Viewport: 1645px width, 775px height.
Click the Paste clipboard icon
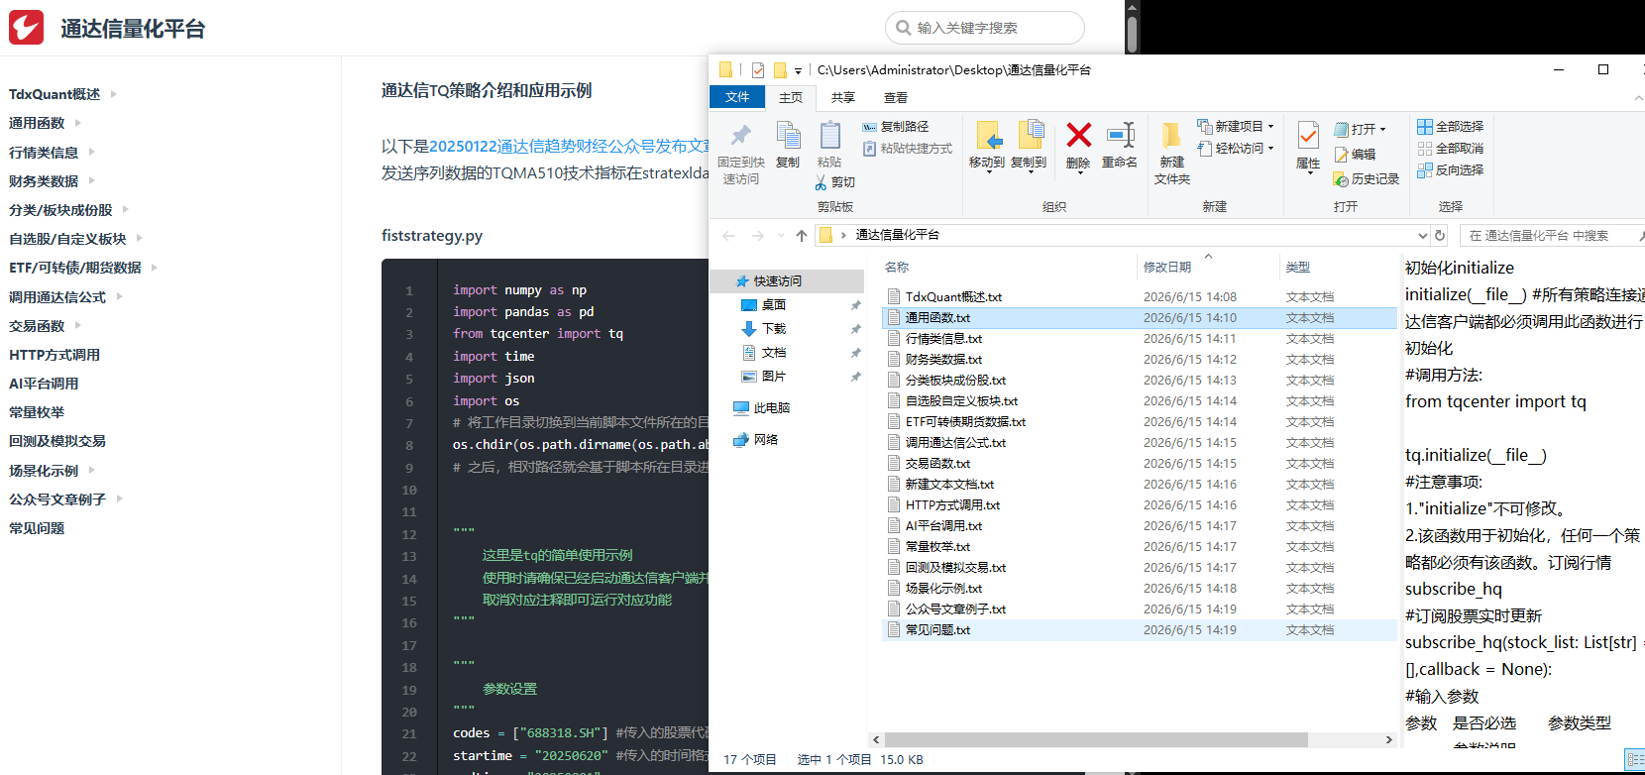pyautogui.click(x=829, y=136)
